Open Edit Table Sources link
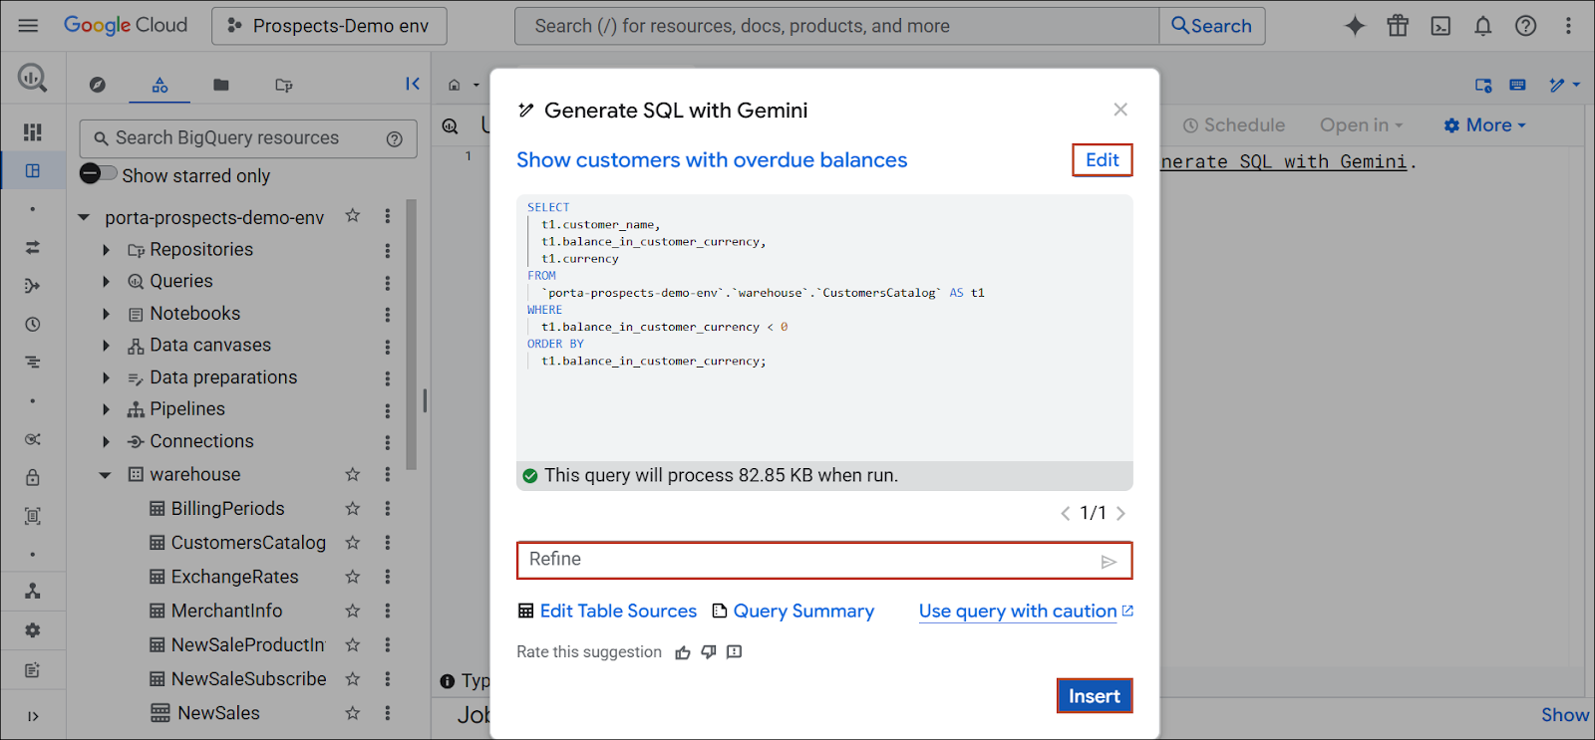 (x=607, y=612)
